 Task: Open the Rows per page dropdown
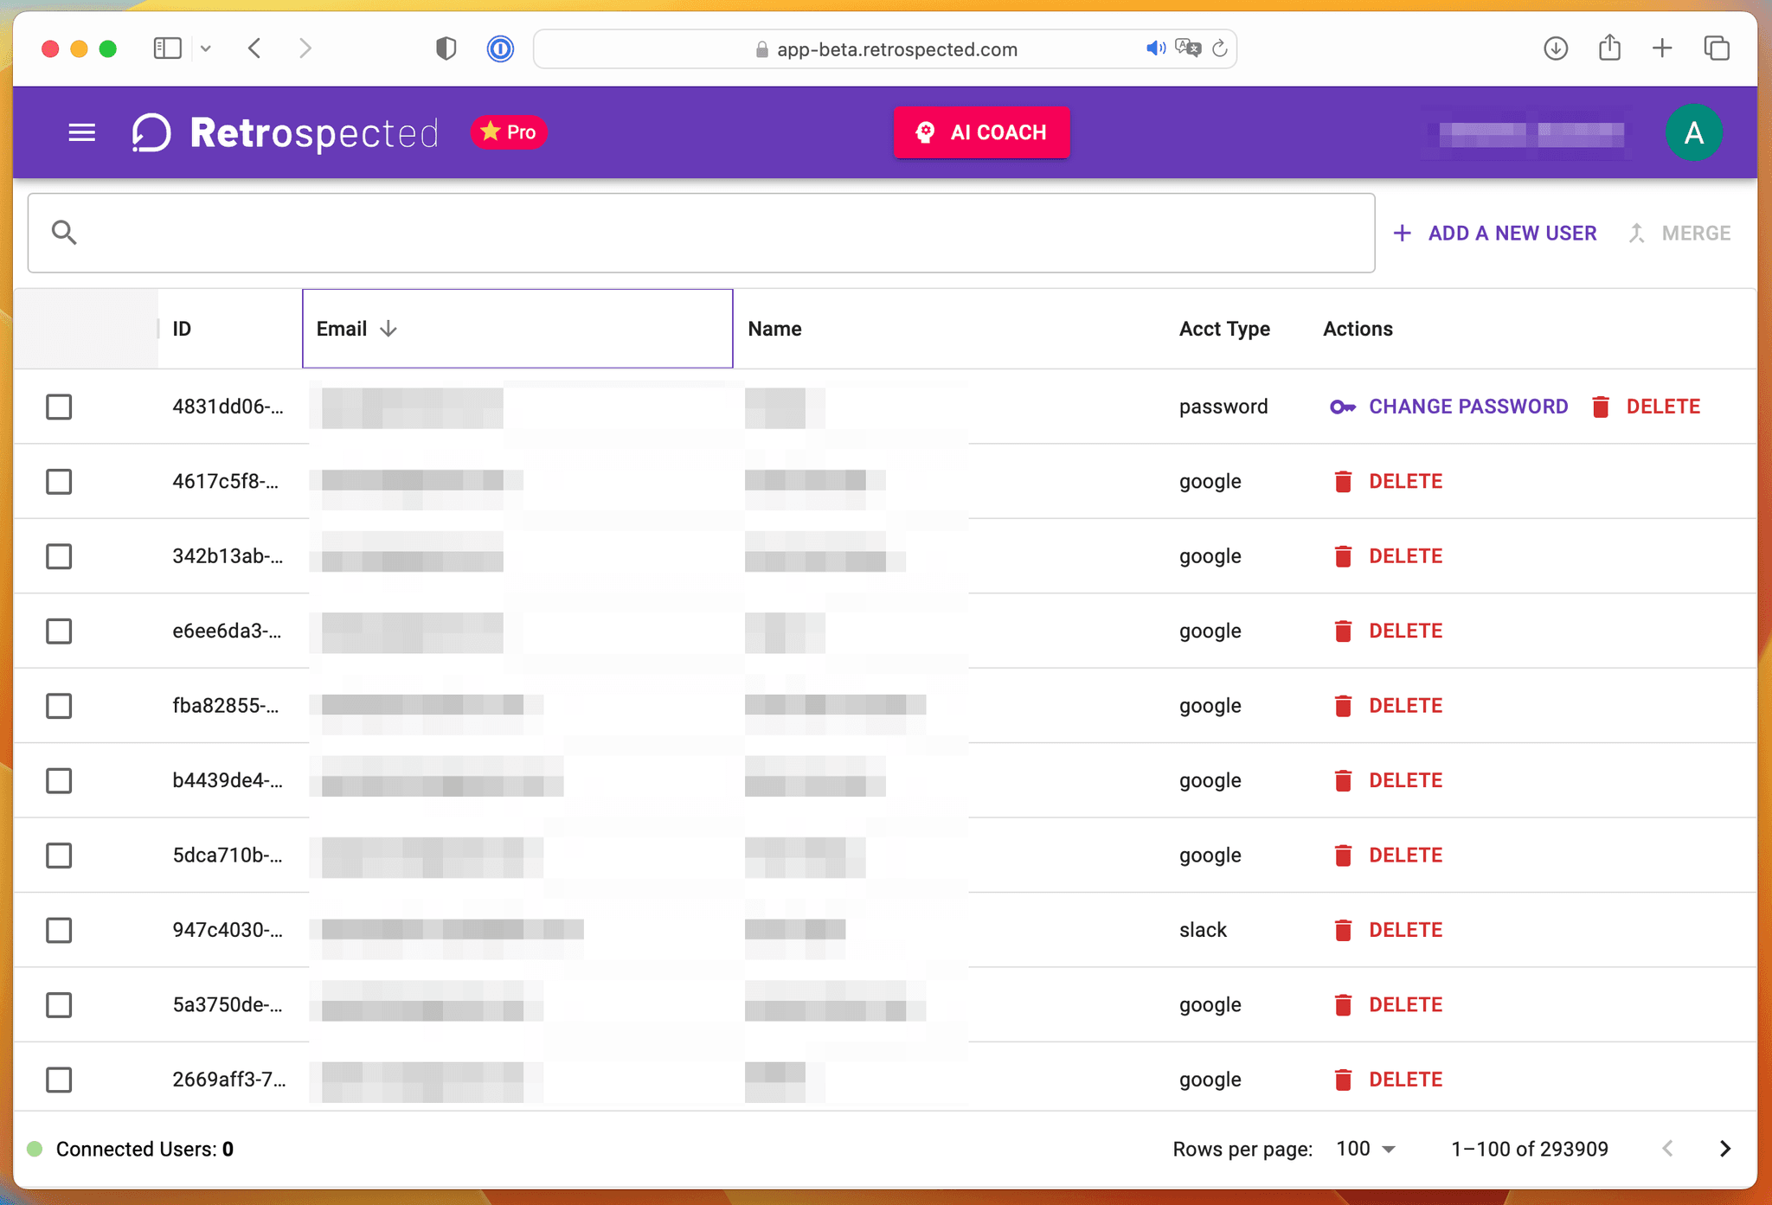pyautogui.click(x=1365, y=1149)
